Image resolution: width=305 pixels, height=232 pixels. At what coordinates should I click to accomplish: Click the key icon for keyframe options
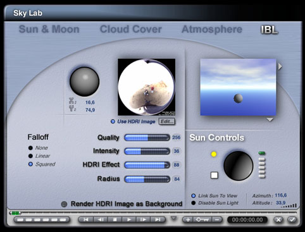pyautogui.click(x=202, y=220)
